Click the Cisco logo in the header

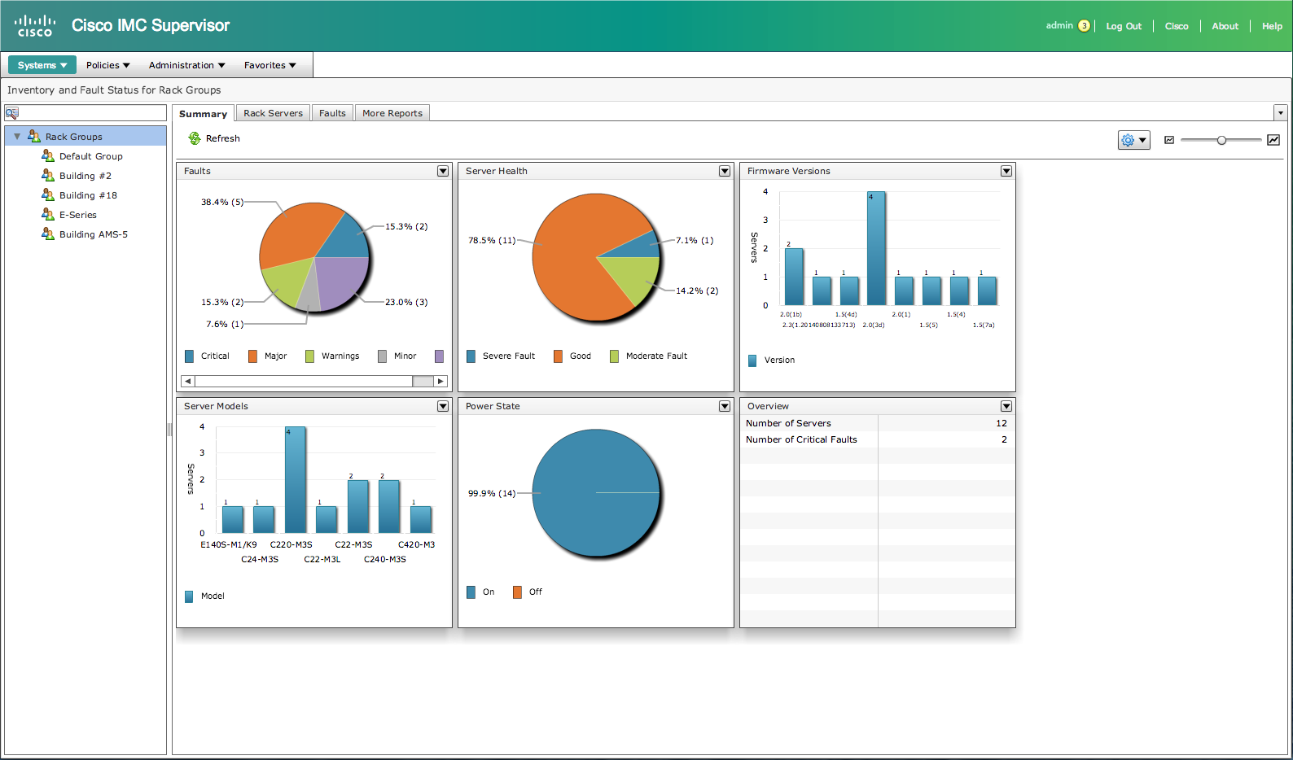tap(35, 26)
